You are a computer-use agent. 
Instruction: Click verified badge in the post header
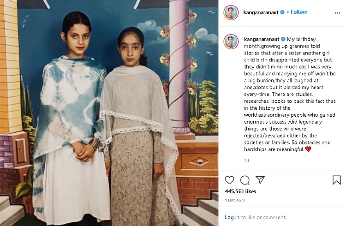282,12
